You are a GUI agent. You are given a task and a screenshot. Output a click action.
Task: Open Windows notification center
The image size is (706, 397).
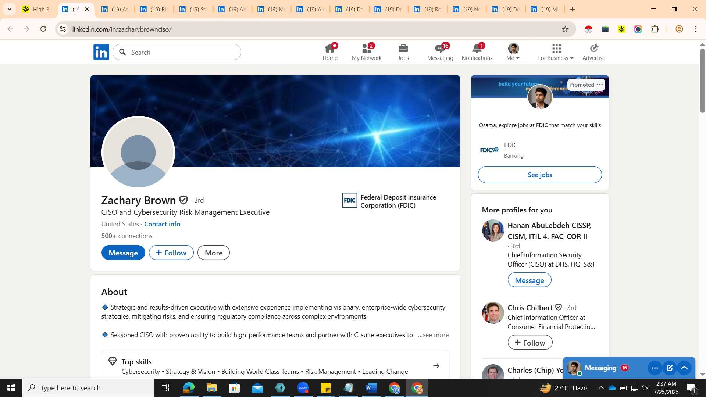[x=691, y=388]
